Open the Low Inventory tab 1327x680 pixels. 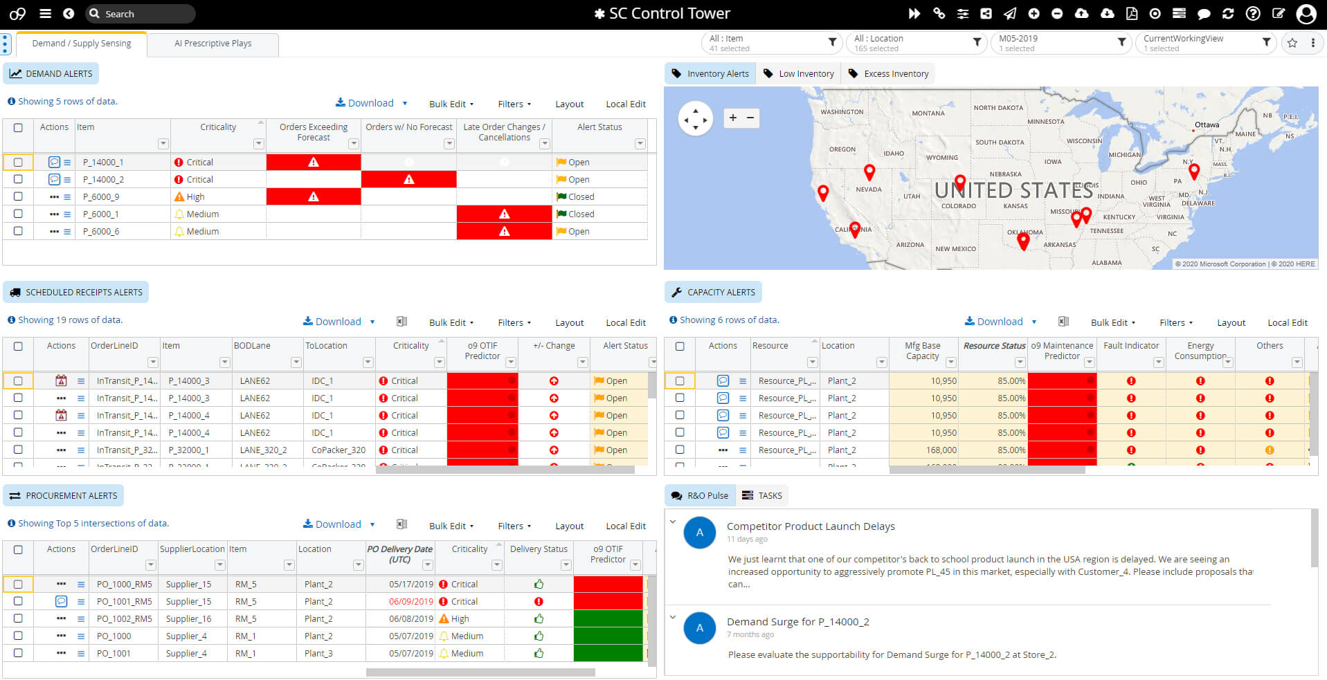tap(806, 74)
